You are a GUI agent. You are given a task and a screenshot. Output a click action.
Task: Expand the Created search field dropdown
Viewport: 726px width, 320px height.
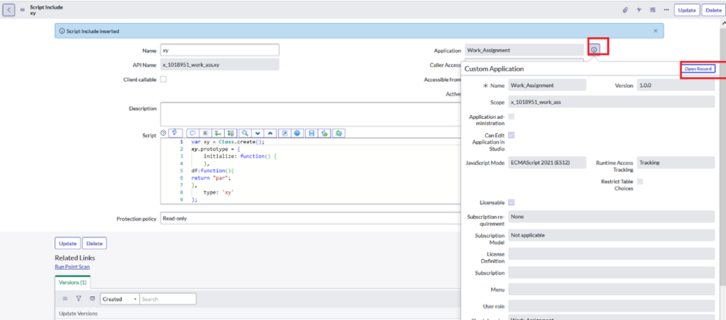pos(119,298)
